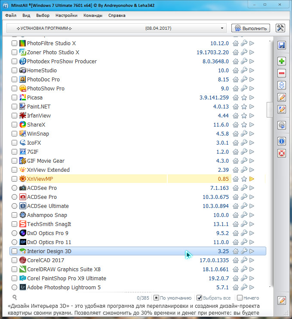Open homepage icon for PhotoFiltre Studio X
Screen dimensions: 292x319
pos(236,43)
